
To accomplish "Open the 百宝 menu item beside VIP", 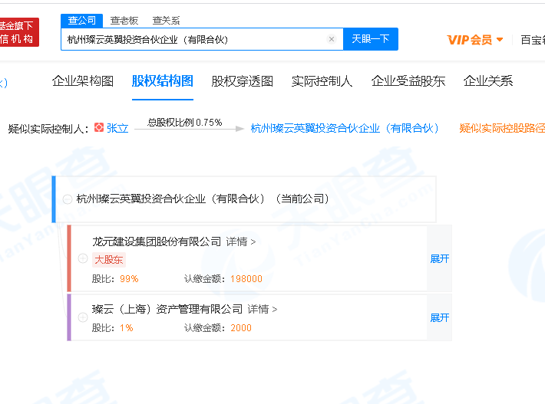I will tap(533, 40).
